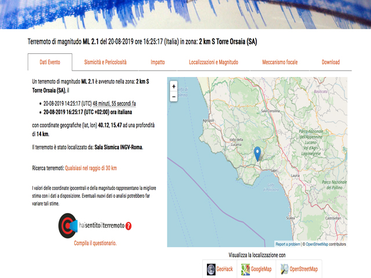Open the GeoHack localization button

[x=219, y=269]
